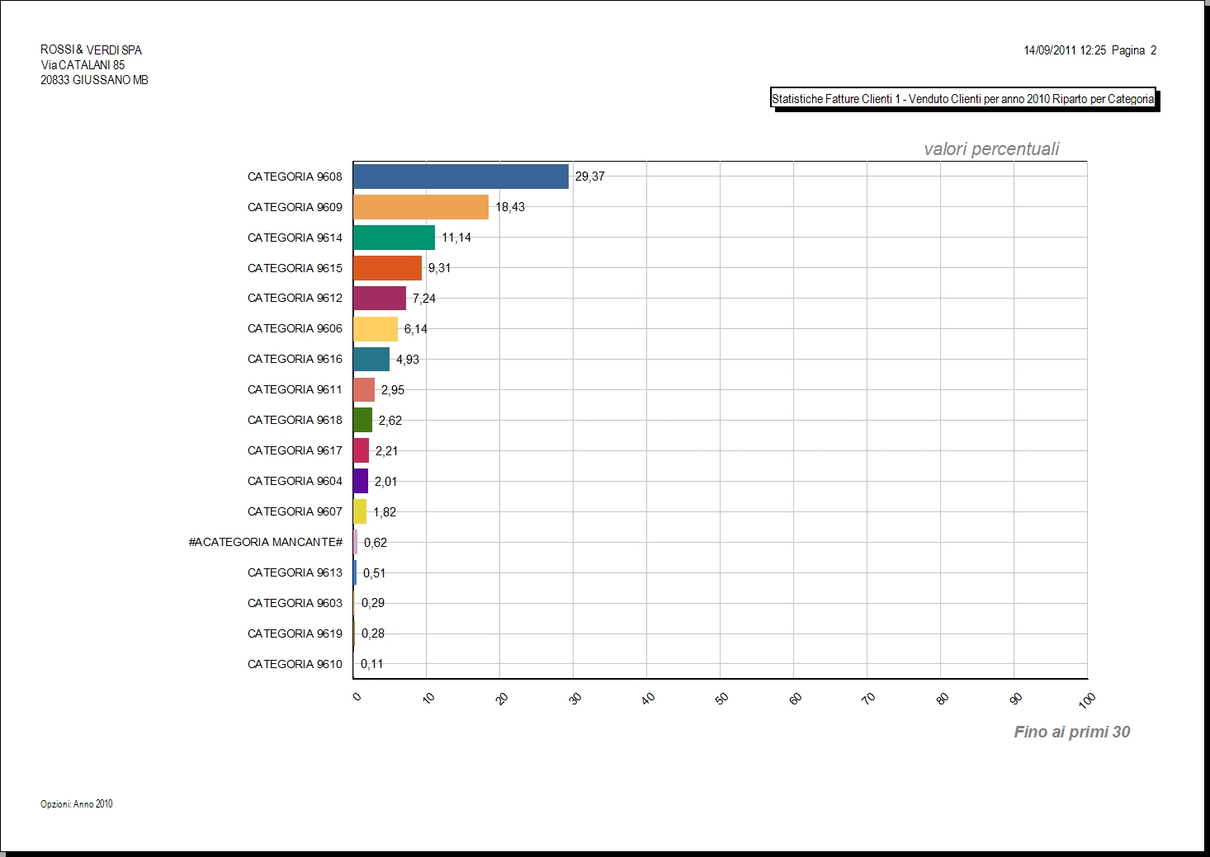Click the 'valori percentuali' chart heading
Viewport: 1210px width, 857px height.
click(x=991, y=148)
